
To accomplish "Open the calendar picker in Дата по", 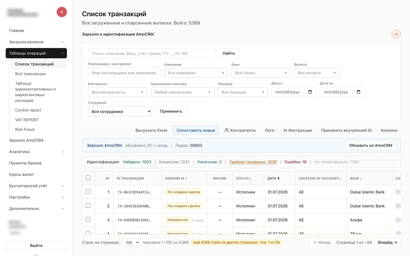I will 358,92.
